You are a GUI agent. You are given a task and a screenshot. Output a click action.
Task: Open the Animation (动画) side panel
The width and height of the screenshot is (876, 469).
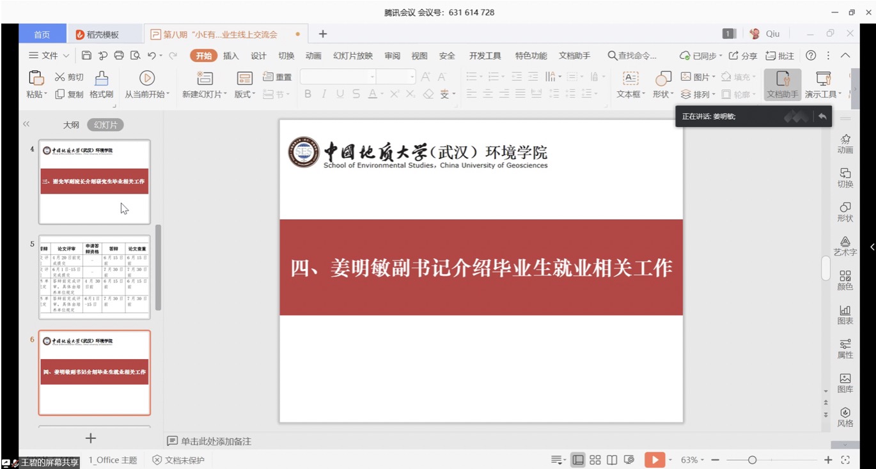[845, 144]
